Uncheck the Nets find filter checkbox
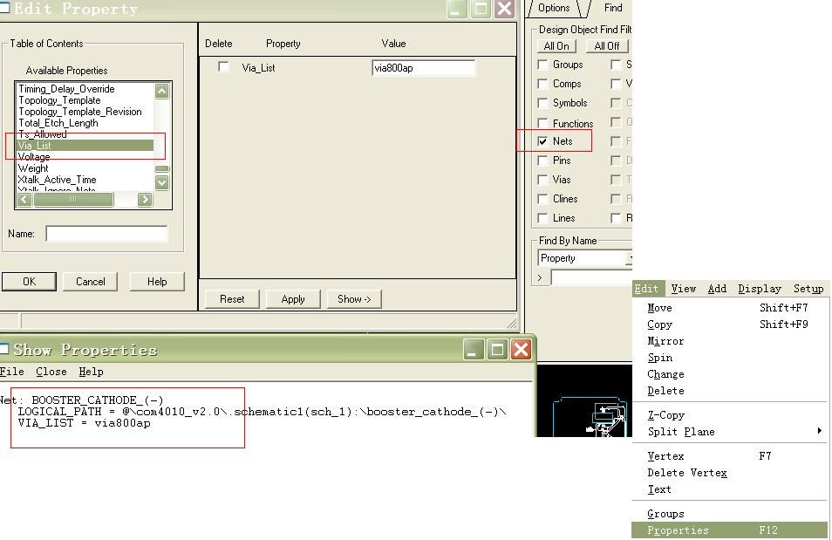The height and width of the screenshot is (540, 832). pyautogui.click(x=543, y=141)
